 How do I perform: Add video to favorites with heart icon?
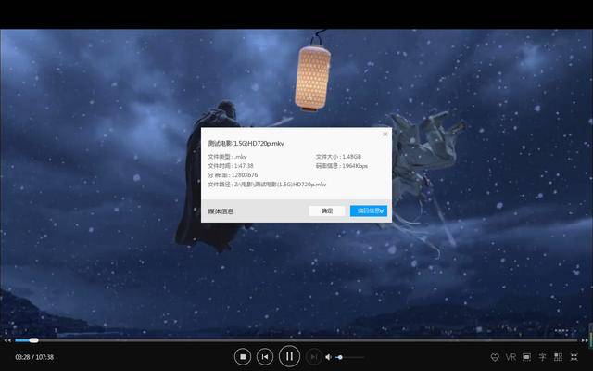[495, 357]
